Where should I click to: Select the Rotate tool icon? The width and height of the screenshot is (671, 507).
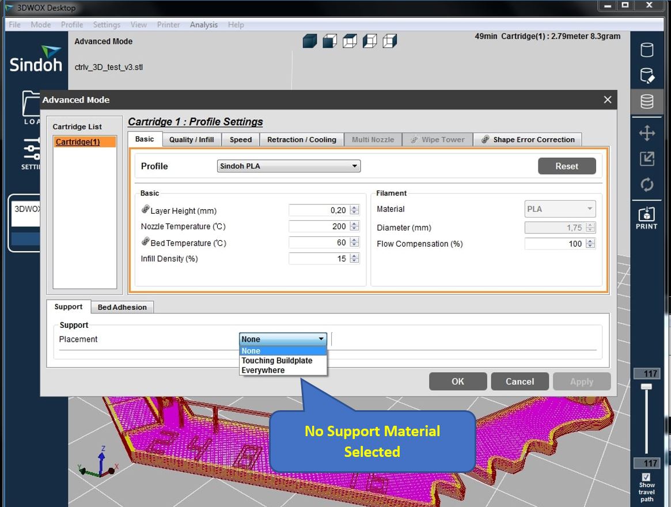click(x=647, y=184)
